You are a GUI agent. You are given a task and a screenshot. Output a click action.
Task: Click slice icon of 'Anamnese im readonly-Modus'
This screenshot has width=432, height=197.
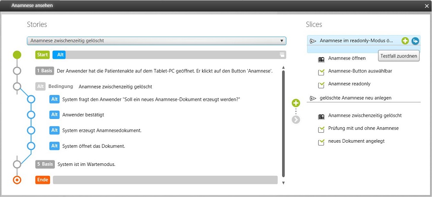(x=313, y=41)
